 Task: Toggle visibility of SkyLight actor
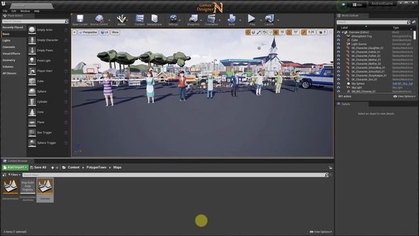pos(338,87)
